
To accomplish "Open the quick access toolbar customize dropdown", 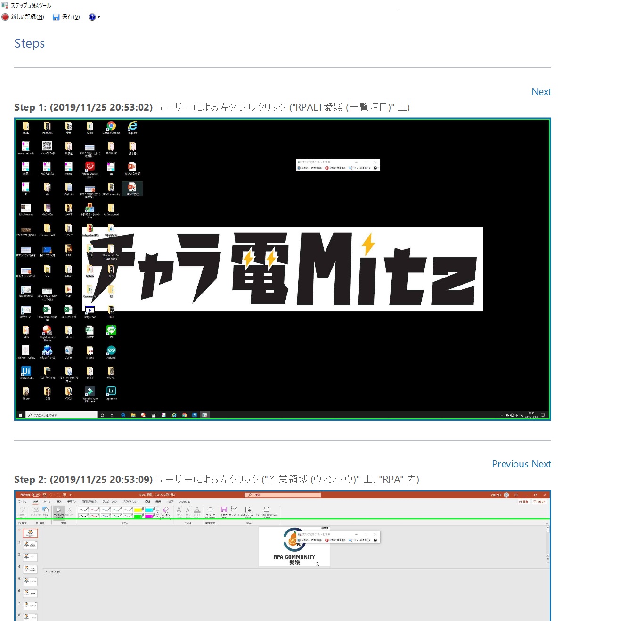I will [x=71, y=495].
